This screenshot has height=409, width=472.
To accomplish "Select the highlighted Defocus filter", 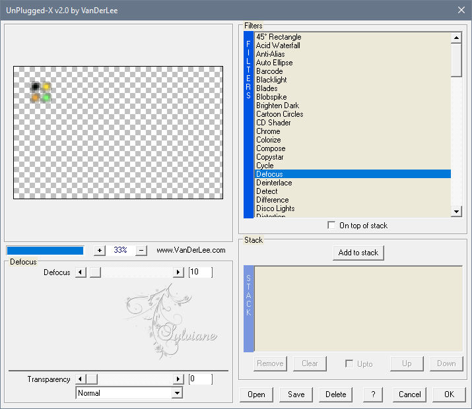I will (x=353, y=174).
